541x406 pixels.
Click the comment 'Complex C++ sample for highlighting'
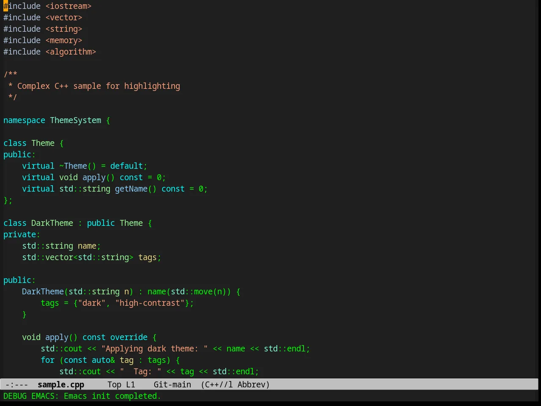point(98,86)
